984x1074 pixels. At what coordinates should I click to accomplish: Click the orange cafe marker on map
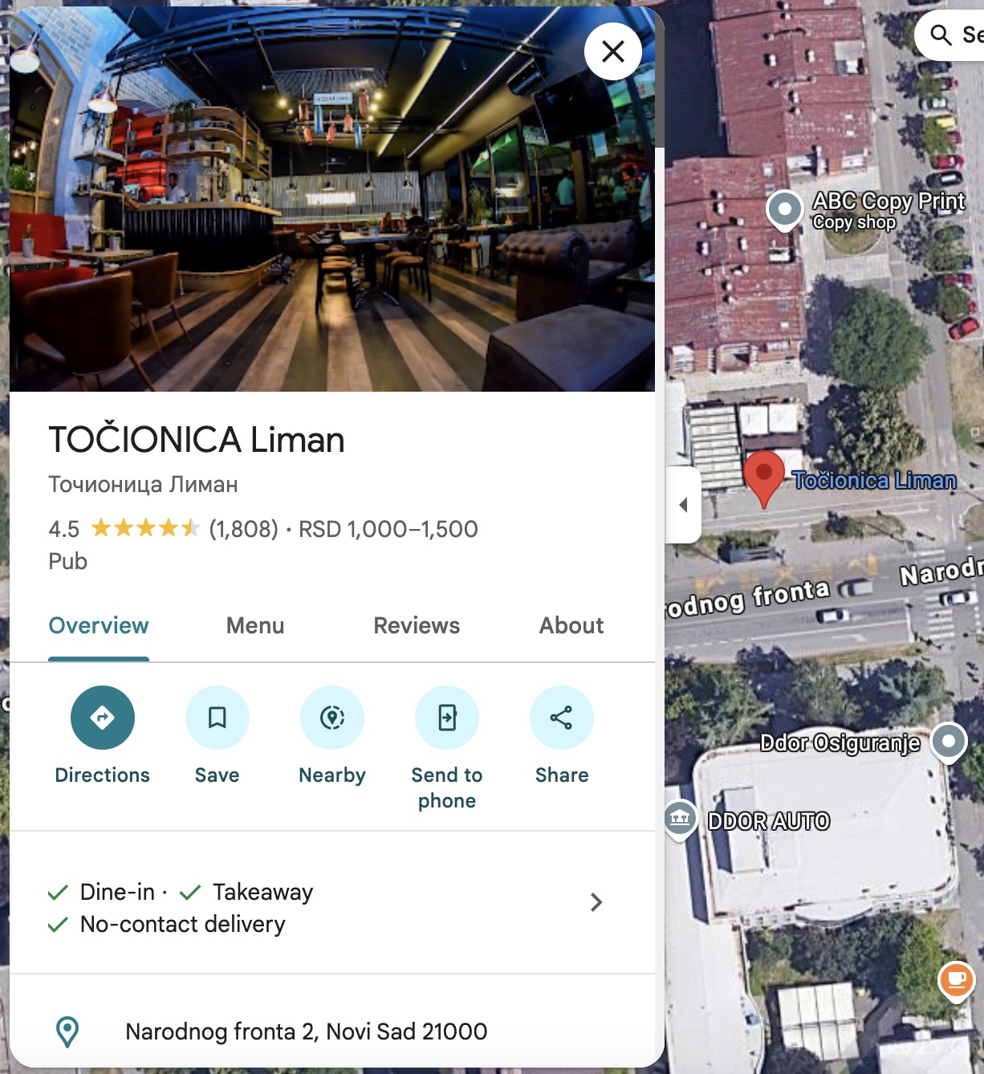pos(957,980)
